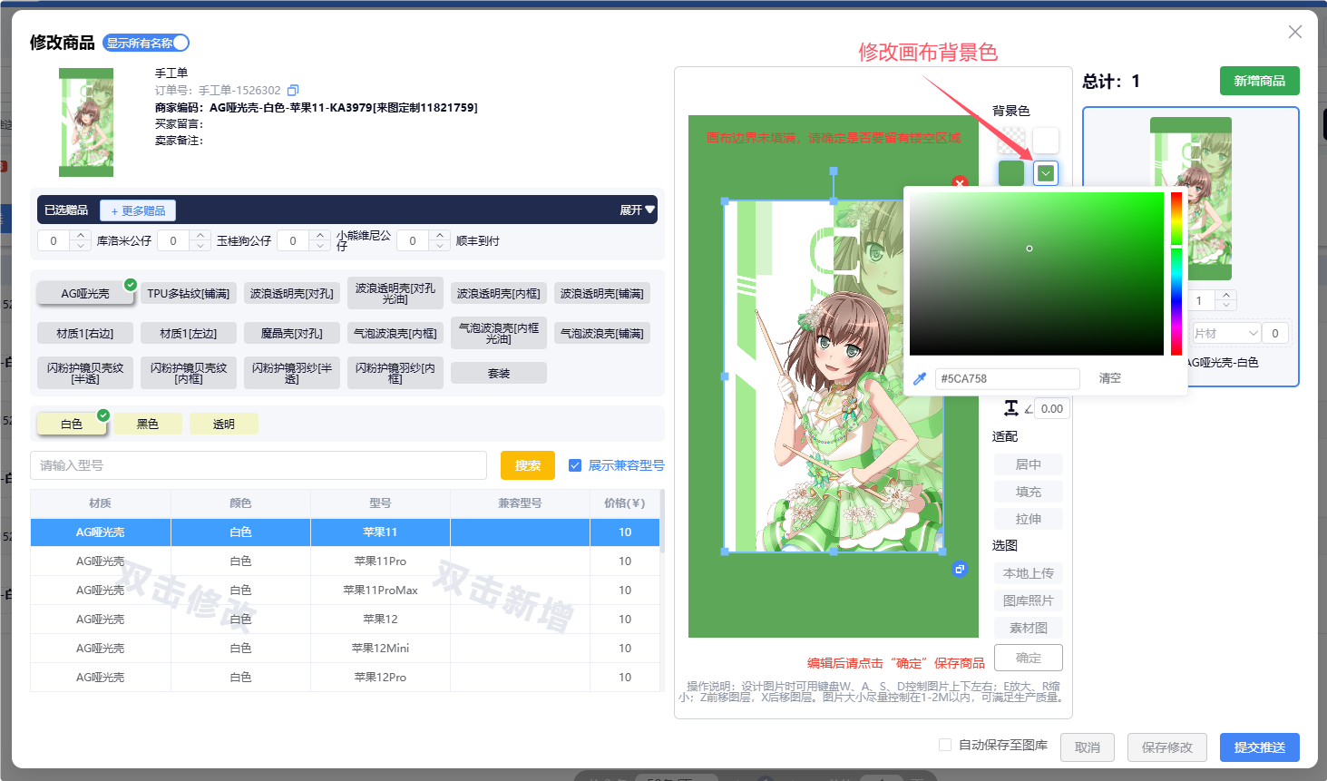Close the 修改商品 dialog
1327x781 pixels.
point(1295,32)
